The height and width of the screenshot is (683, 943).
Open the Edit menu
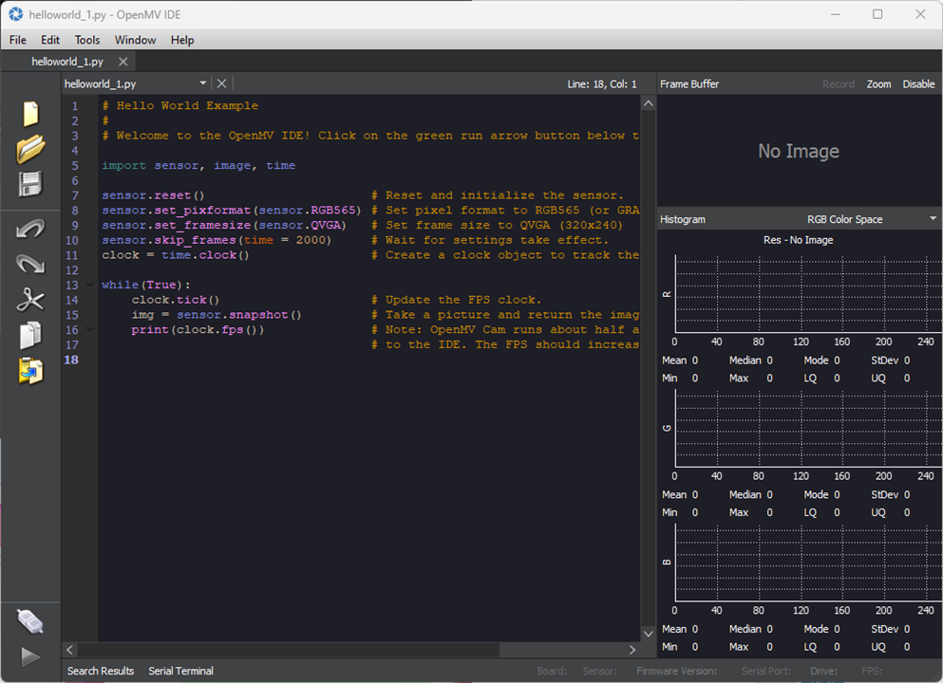[x=50, y=40]
